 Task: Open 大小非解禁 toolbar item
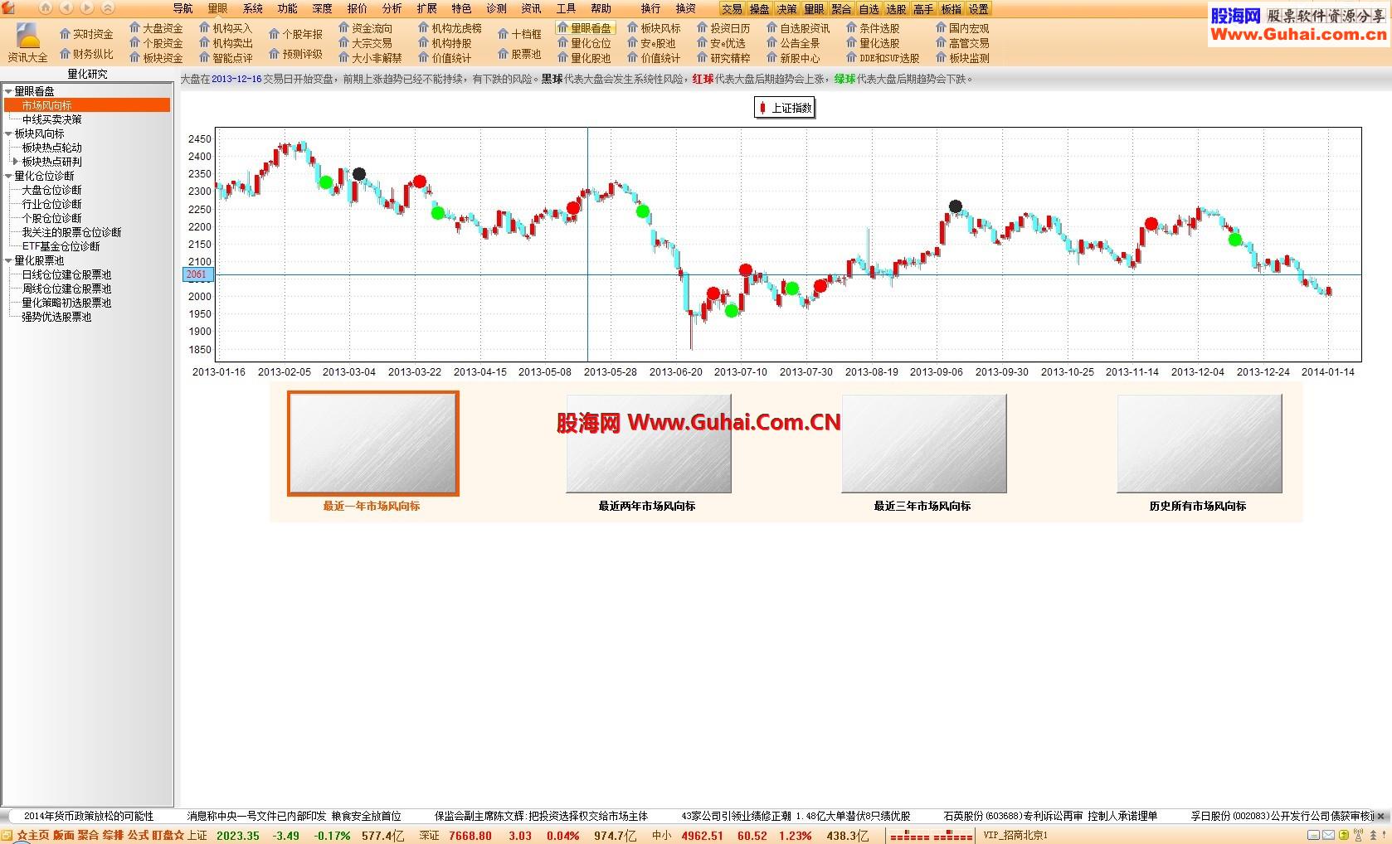(x=370, y=58)
